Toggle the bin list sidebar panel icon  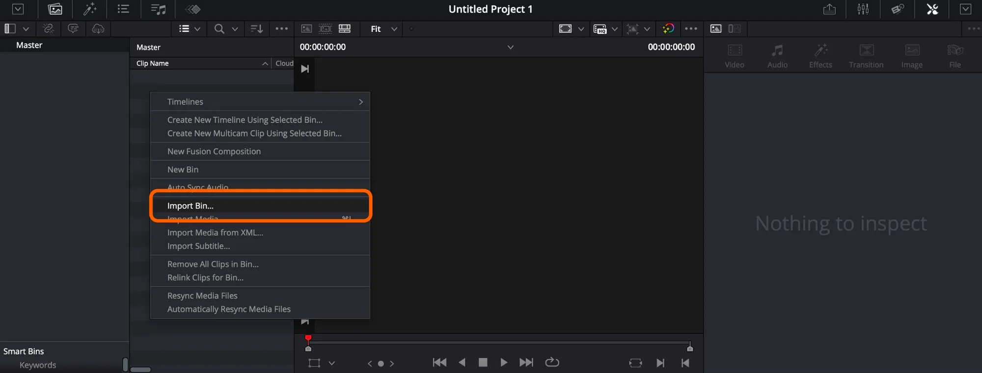click(x=10, y=28)
